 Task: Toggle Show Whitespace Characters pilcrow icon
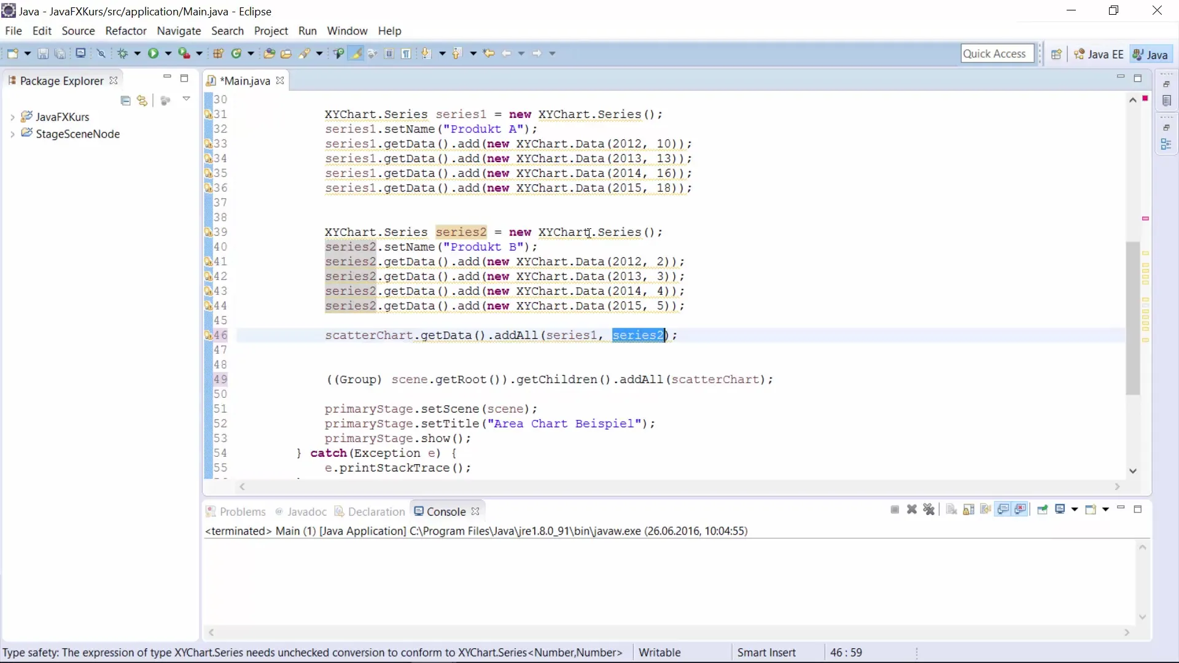(406, 53)
